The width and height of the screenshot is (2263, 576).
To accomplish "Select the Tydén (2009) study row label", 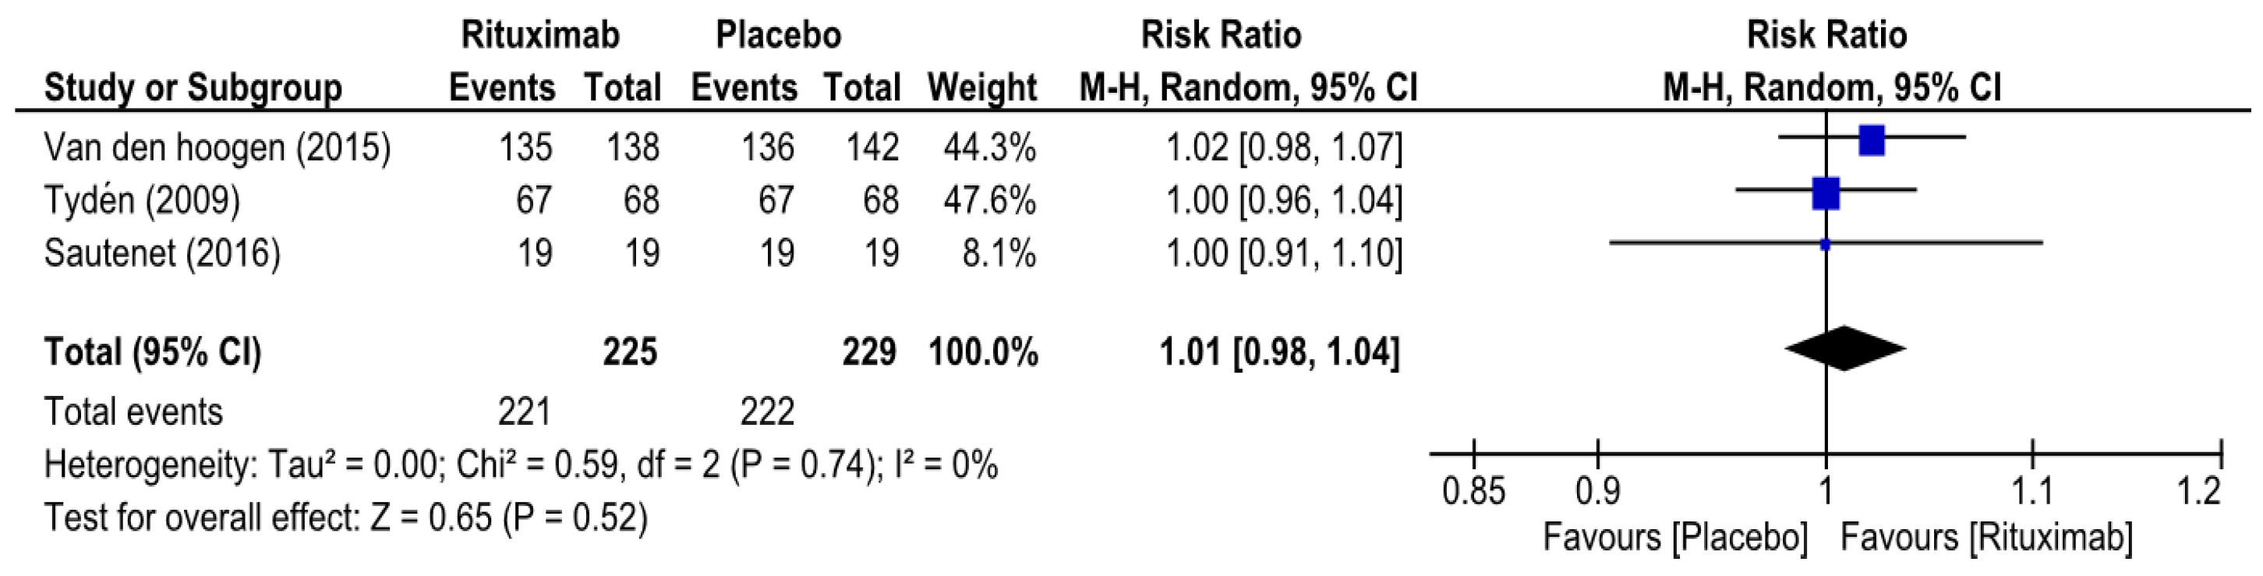I will pyautogui.click(x=141, y=200).
